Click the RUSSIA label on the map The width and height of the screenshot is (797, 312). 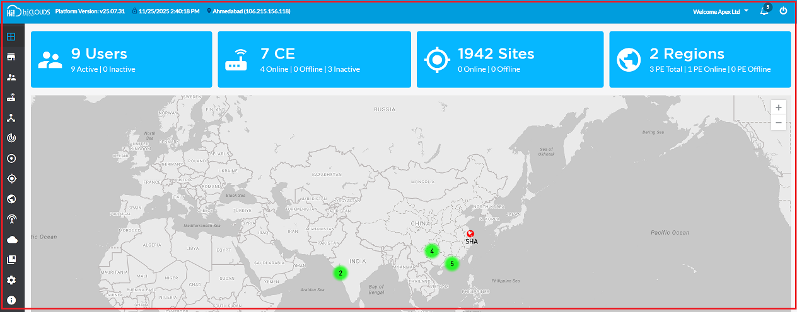click(385, 109)
